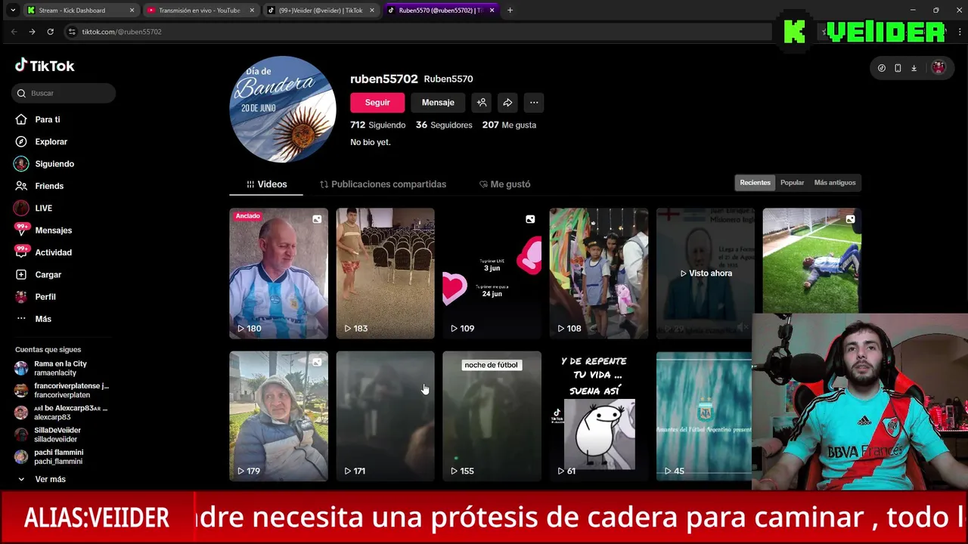
Task: Click the Día de Bandera profile picture
Action: (283, 110)
